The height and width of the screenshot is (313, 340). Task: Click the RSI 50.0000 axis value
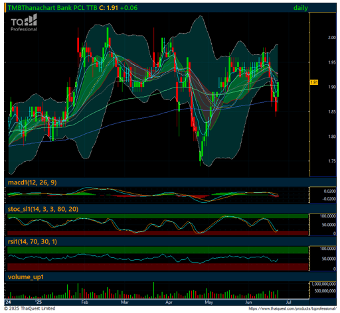coord(329,259)
